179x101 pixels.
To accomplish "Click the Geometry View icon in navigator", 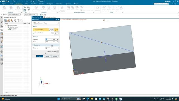I will point(12,20).
